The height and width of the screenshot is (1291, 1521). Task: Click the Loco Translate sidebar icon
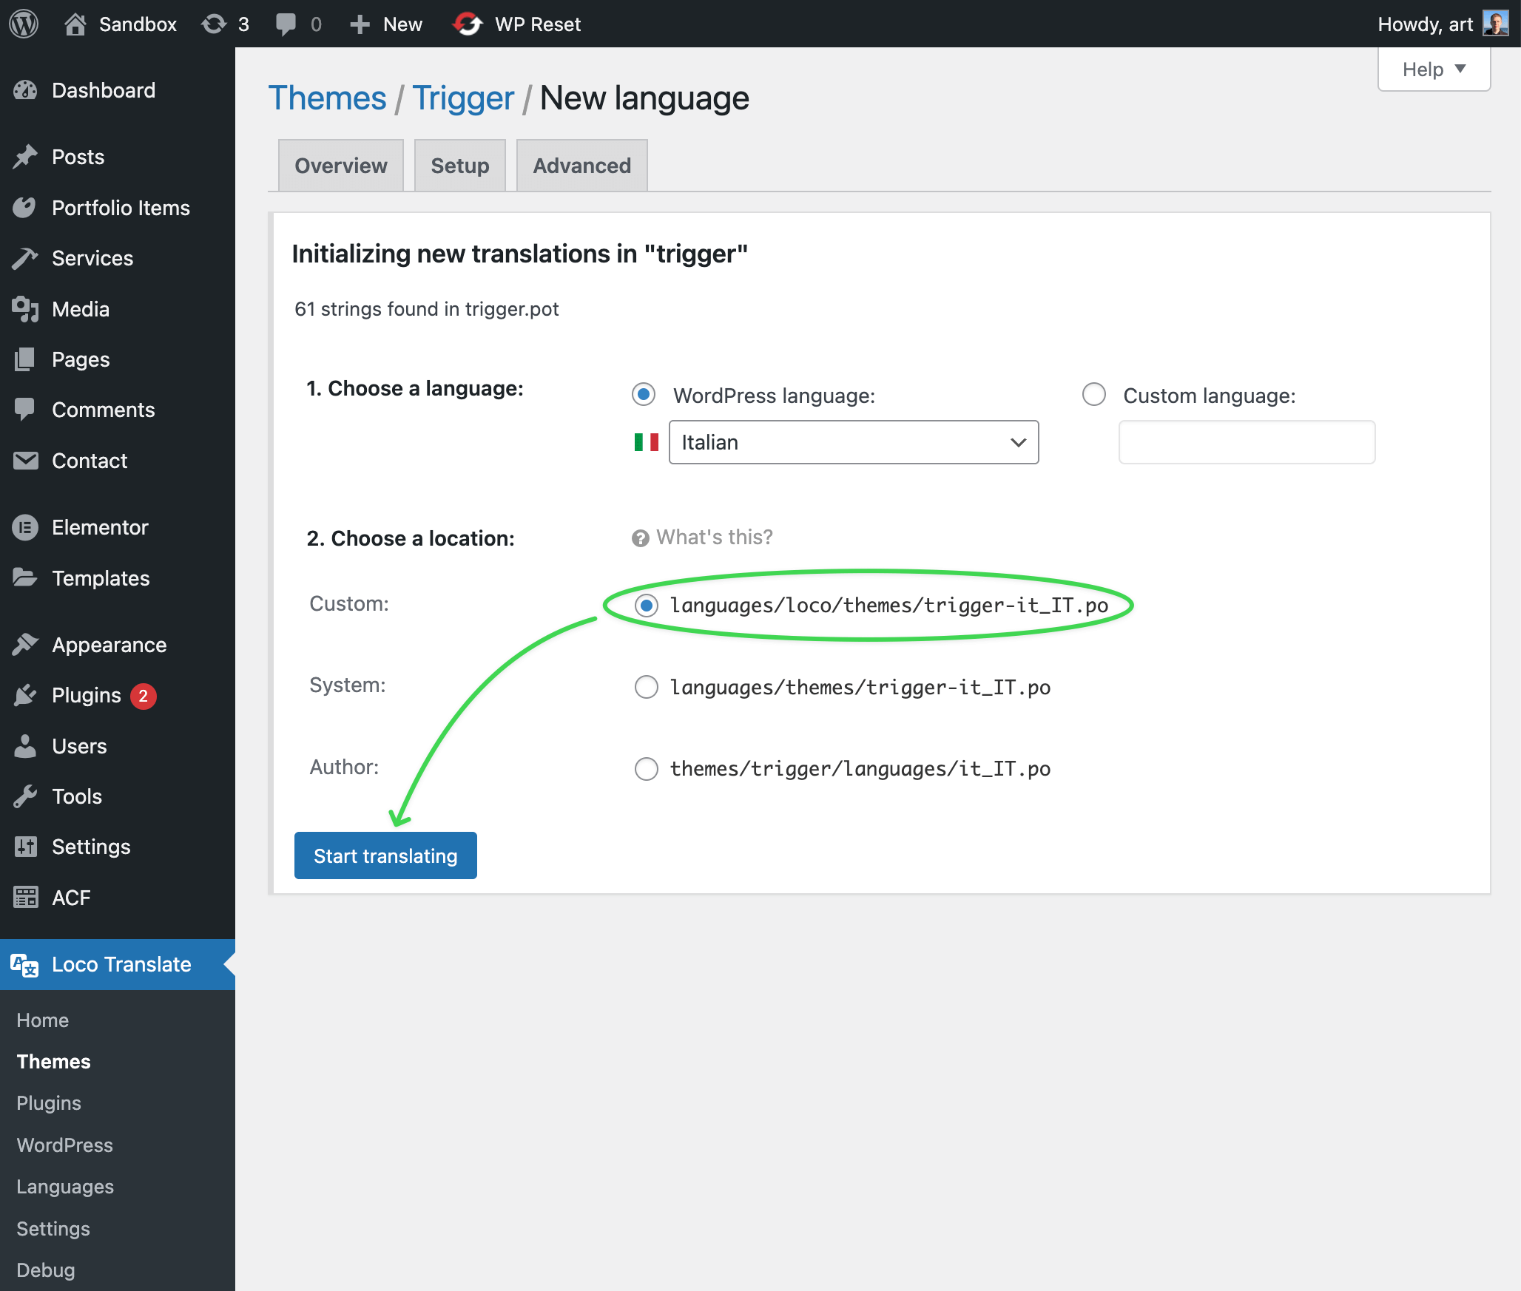pos(24,965)
